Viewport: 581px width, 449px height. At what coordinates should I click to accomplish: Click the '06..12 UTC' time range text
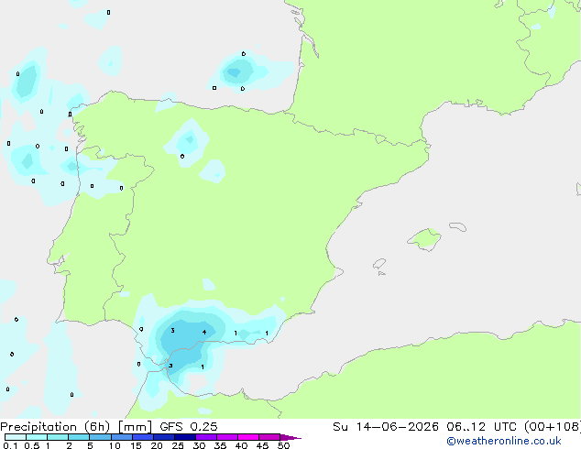(481, 427)
